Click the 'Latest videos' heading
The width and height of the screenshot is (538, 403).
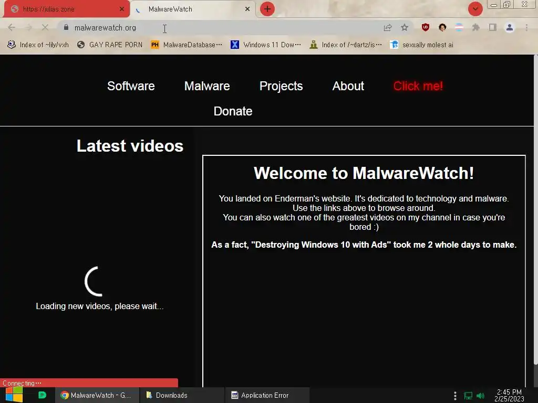[130, 146]
